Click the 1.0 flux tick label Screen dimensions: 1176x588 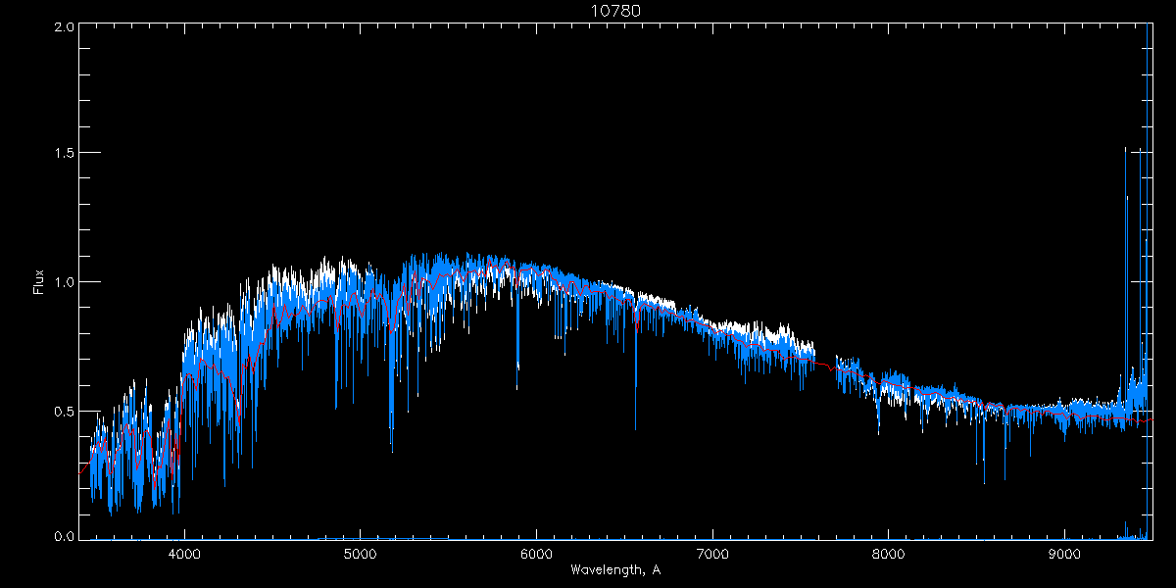tap(63, 282)
